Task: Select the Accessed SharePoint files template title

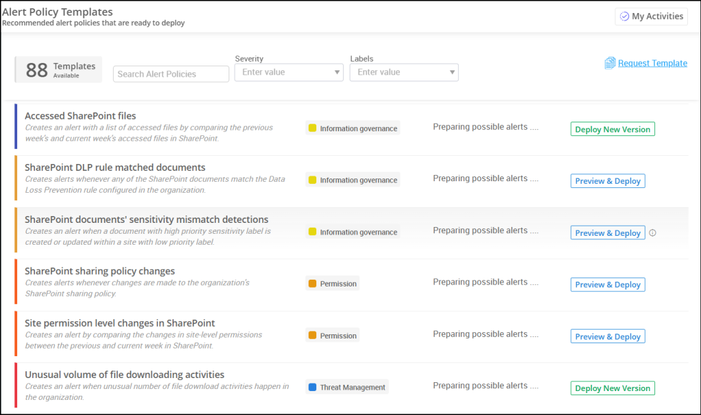Action: click(x=79, y=116)
